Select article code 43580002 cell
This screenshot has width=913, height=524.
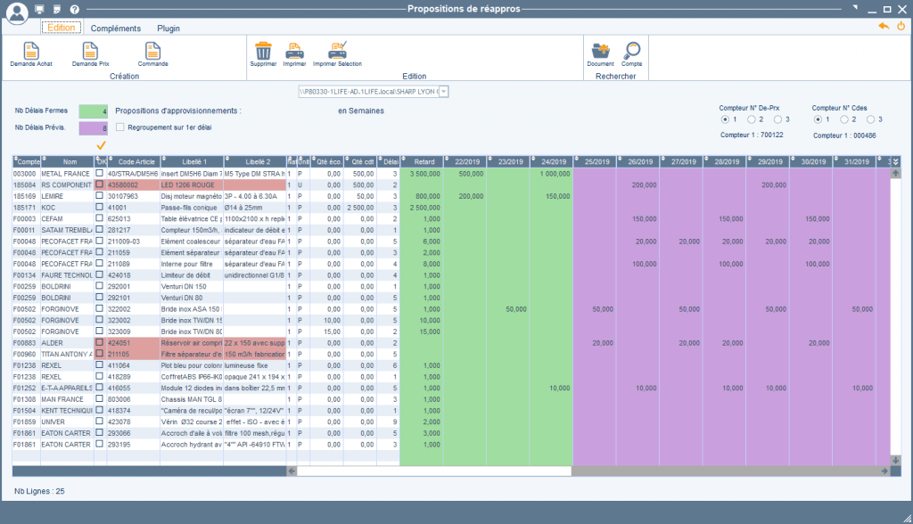[x=134, y=184]
